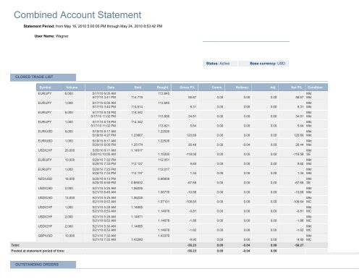The image size is (362, 279).
Task: Click the gross P/L value 5.64
Action: point(193,126)
